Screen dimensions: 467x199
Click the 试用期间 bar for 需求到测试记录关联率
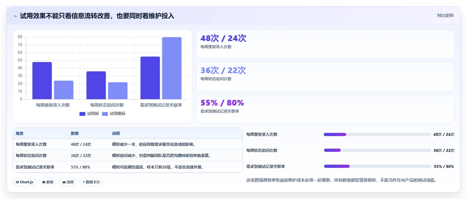click(x=172, y=68)
